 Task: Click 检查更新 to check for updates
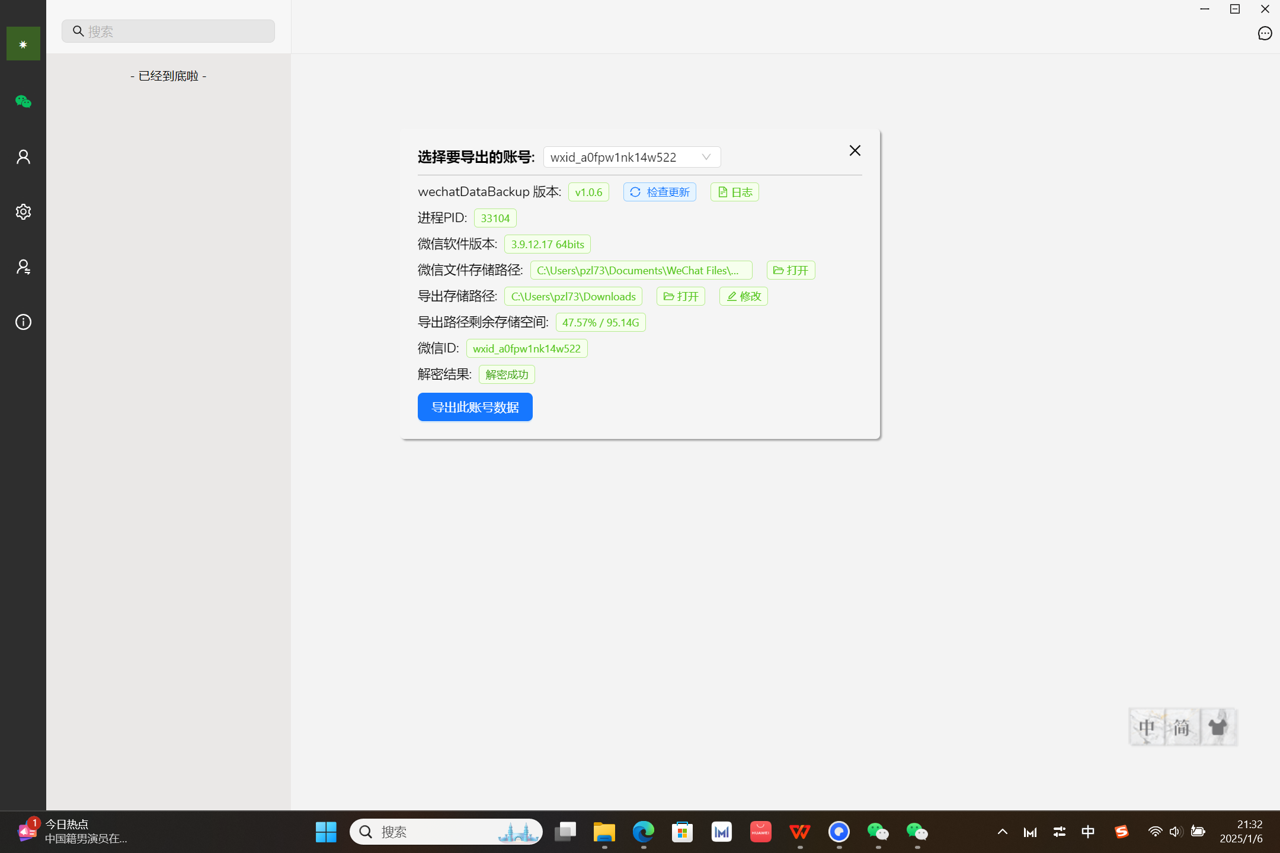(660, 192)
